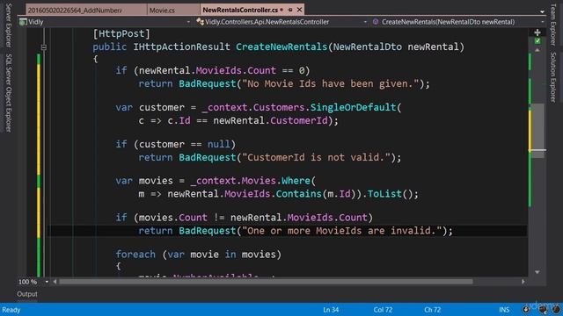Image resolution: width=563 pixels, height=316 pixels.
Task: Click the green checkmark indicator icon
Action: tap(537, 41)
